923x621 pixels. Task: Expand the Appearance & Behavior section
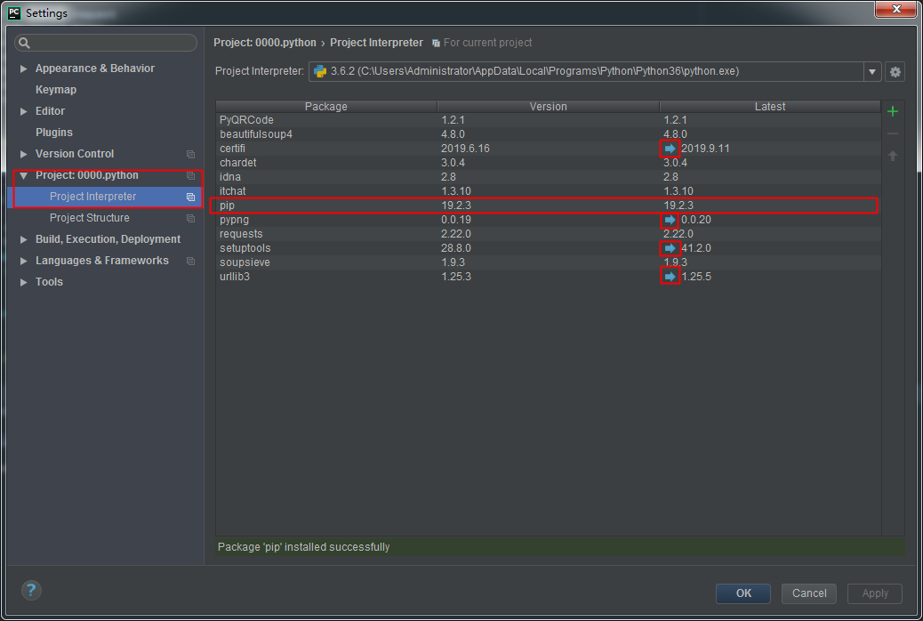coord(22,68)
